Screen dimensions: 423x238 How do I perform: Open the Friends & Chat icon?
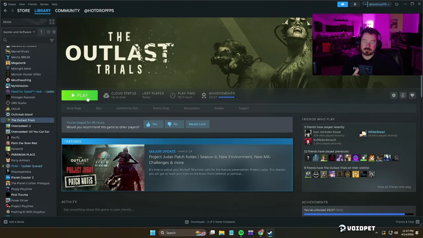(418, 222)
